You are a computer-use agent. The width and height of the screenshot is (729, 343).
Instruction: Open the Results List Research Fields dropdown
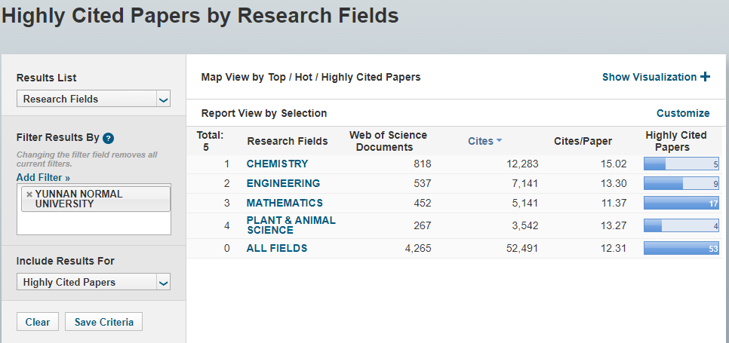[94, 99]
